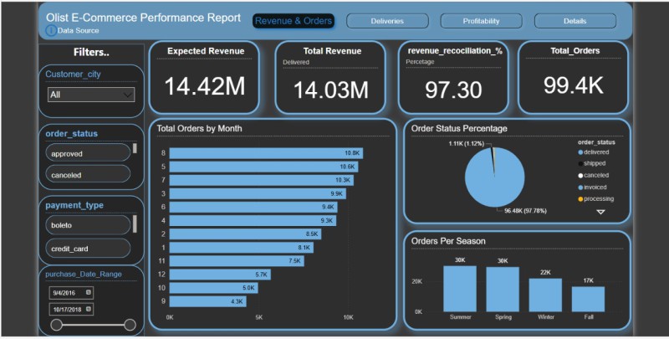Select the Winter season column
This screenshot has height=339, width=669.
click(x=545, y=295)
